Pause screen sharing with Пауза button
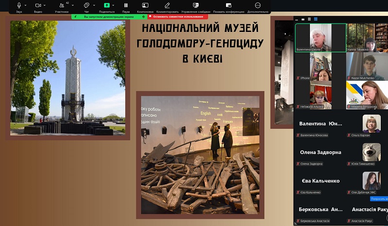Image resolution: width=388 pixels, height=226 pixels. click(126, 5)
